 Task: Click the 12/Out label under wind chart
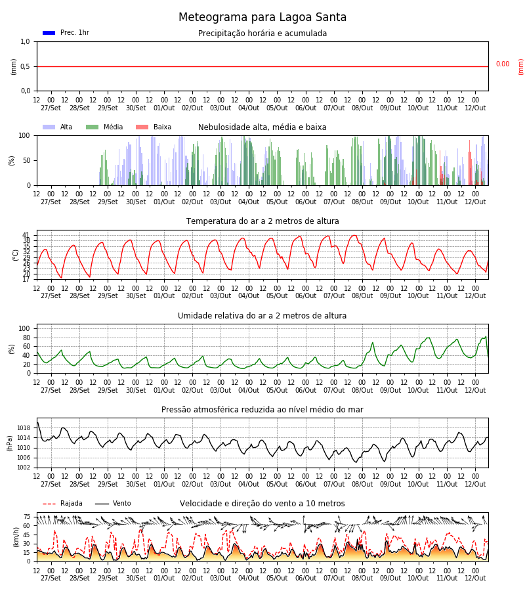[475, 578]
